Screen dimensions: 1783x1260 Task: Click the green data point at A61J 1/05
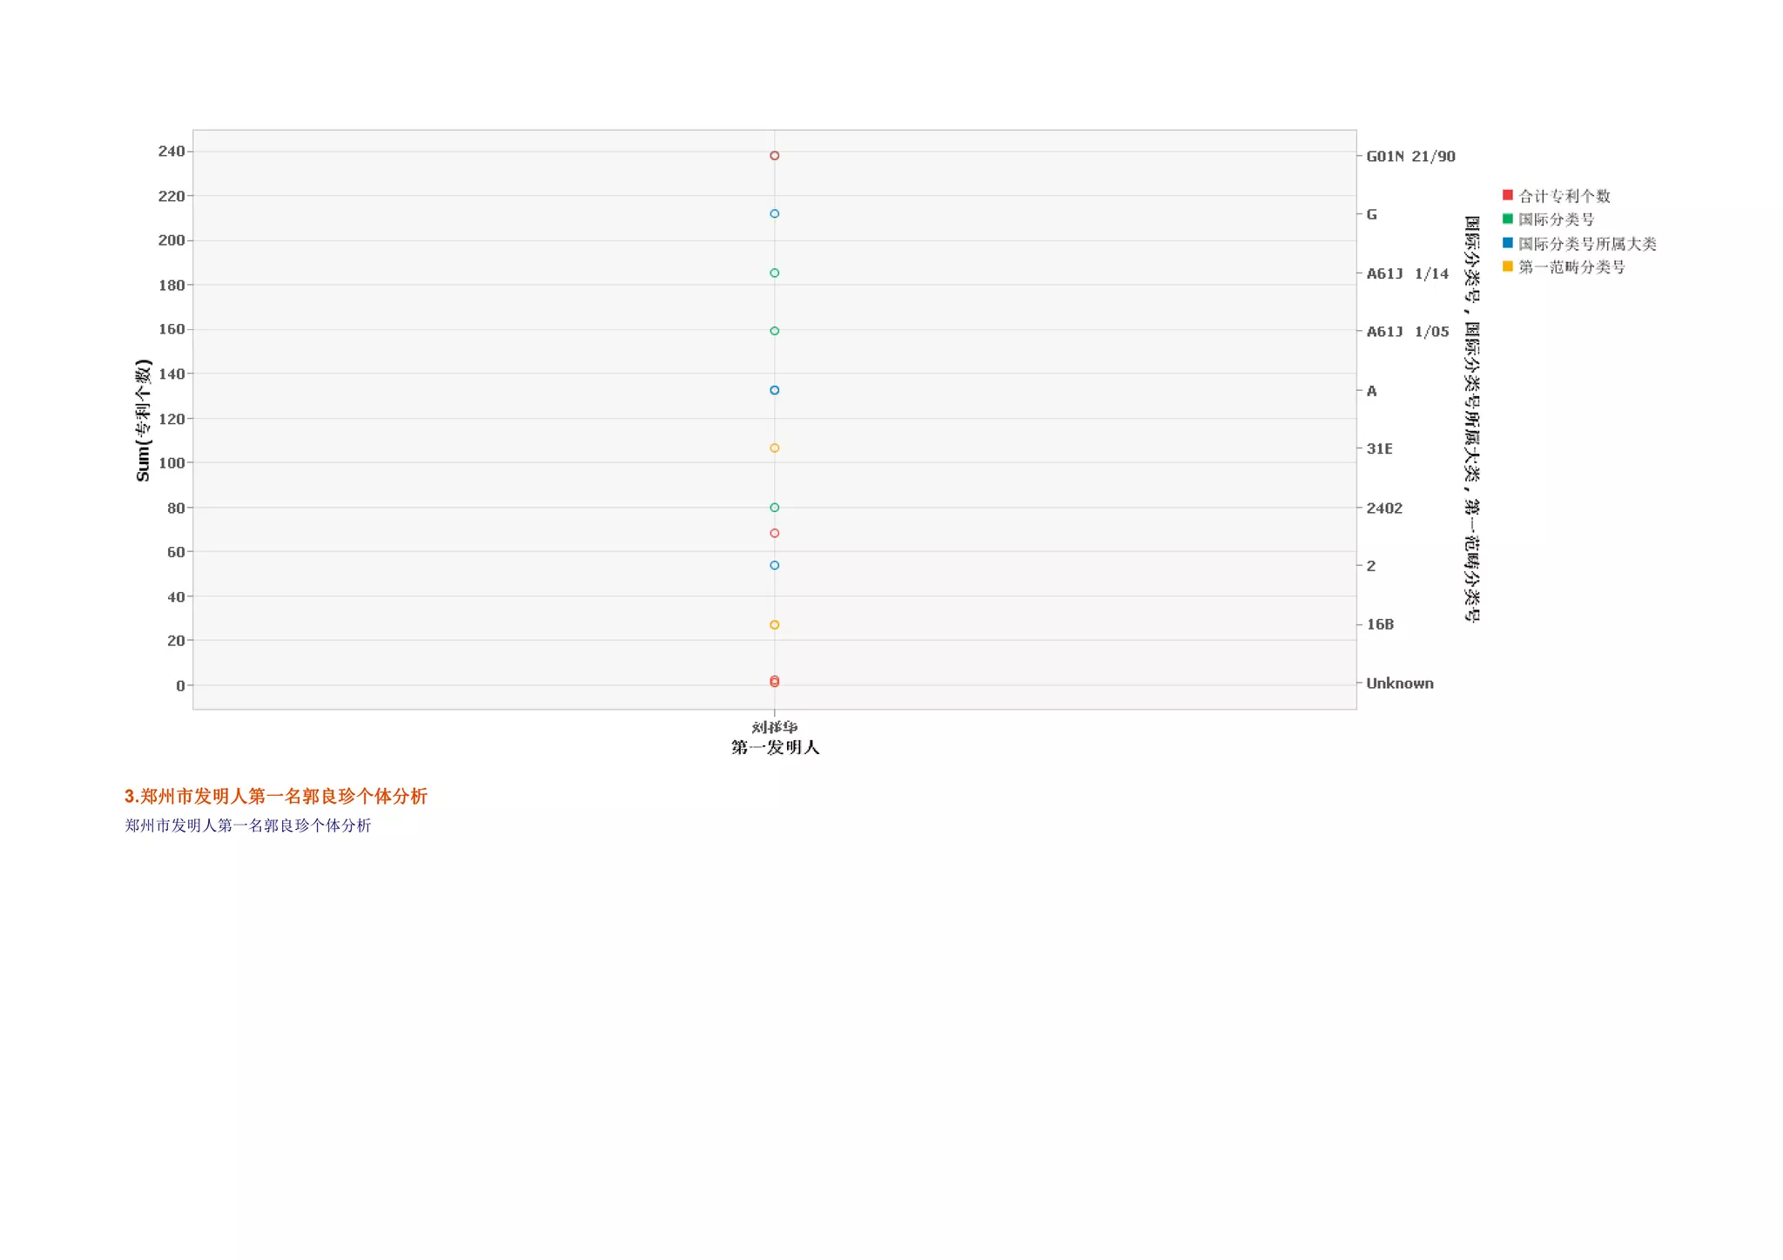coord(774,331)
